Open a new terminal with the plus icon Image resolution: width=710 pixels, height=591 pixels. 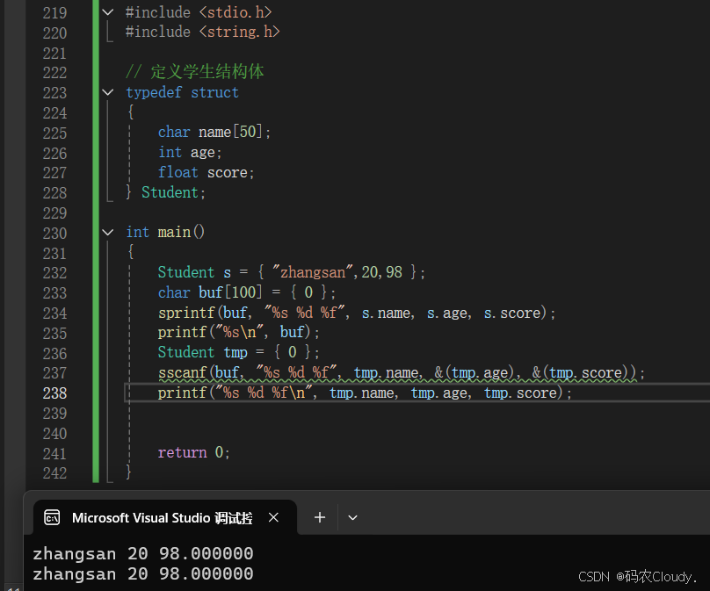(x=319, y=517)
